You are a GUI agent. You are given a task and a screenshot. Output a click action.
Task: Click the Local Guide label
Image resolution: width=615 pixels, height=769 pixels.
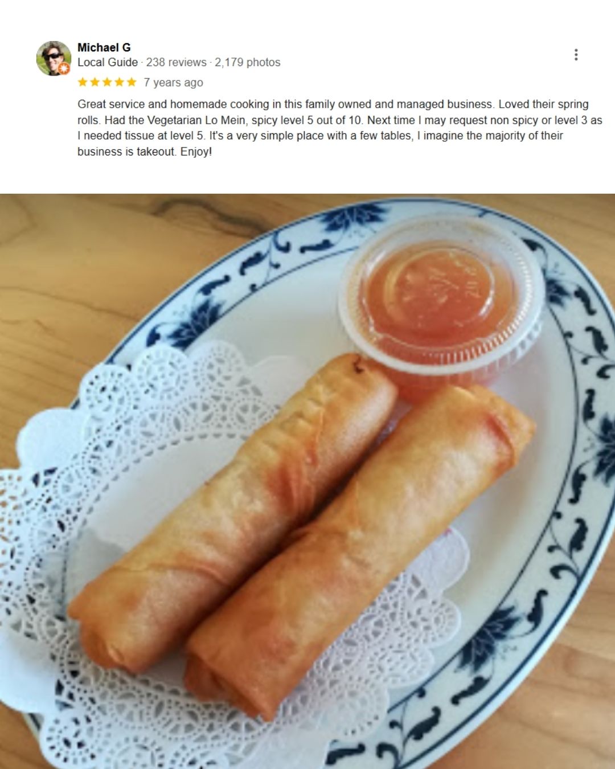coord(108,62)
